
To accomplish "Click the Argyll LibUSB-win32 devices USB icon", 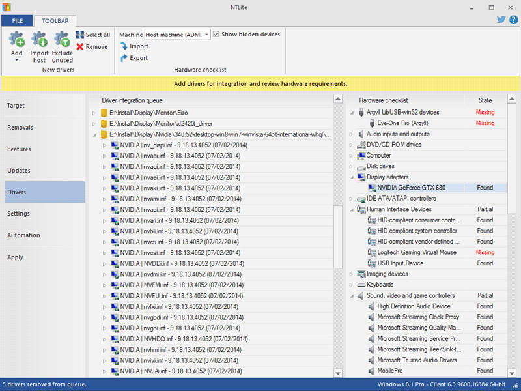I will point(361,112).
